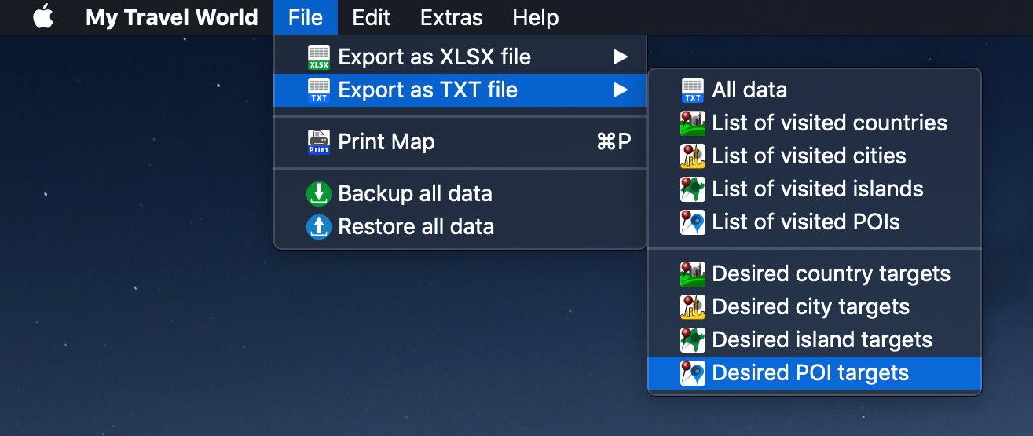Choose Desired country targets

click(x=815, y=274)
